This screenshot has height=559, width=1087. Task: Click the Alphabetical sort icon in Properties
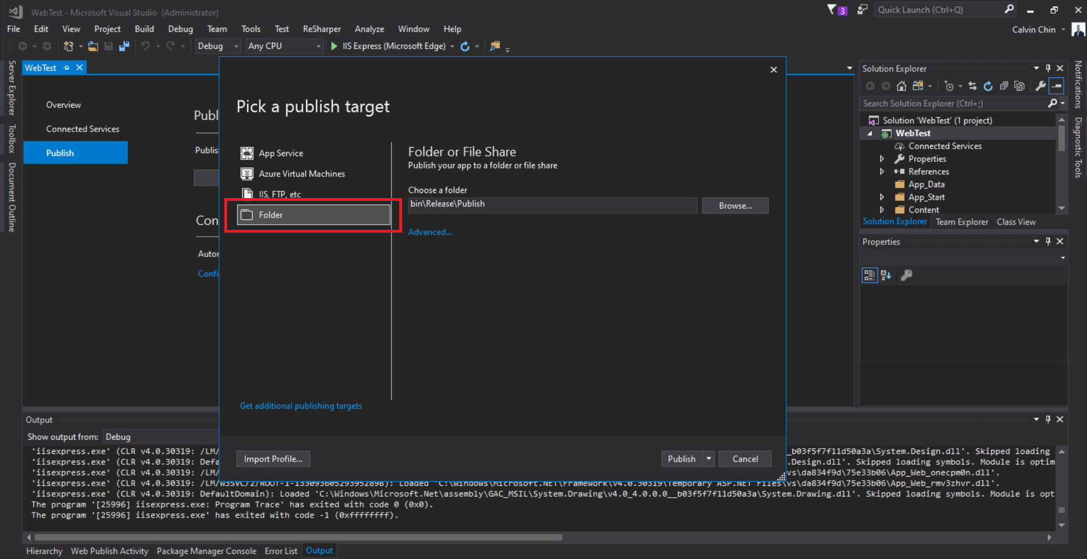pos(886,275)
